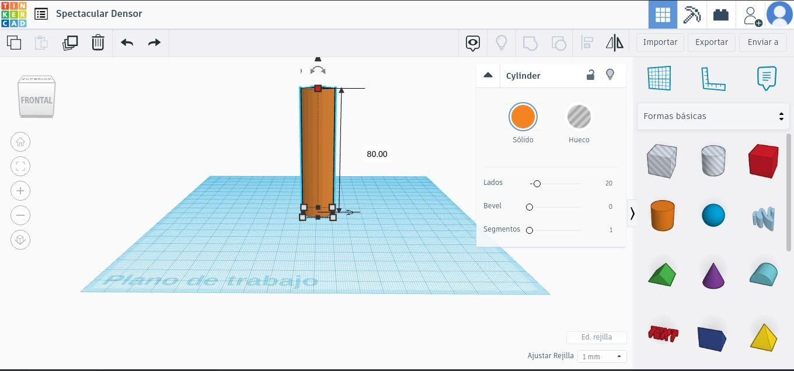Fit all shapes in view
The height and width of the screenshot is (371, 794).
20,166
